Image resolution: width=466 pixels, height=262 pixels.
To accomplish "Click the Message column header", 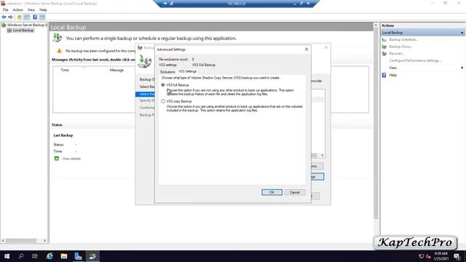I will (x=116, y=70).
